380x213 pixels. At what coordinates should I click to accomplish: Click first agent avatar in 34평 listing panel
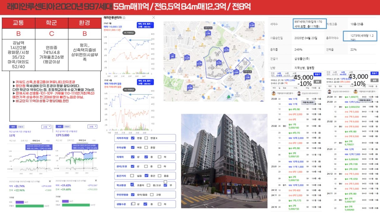329,92
